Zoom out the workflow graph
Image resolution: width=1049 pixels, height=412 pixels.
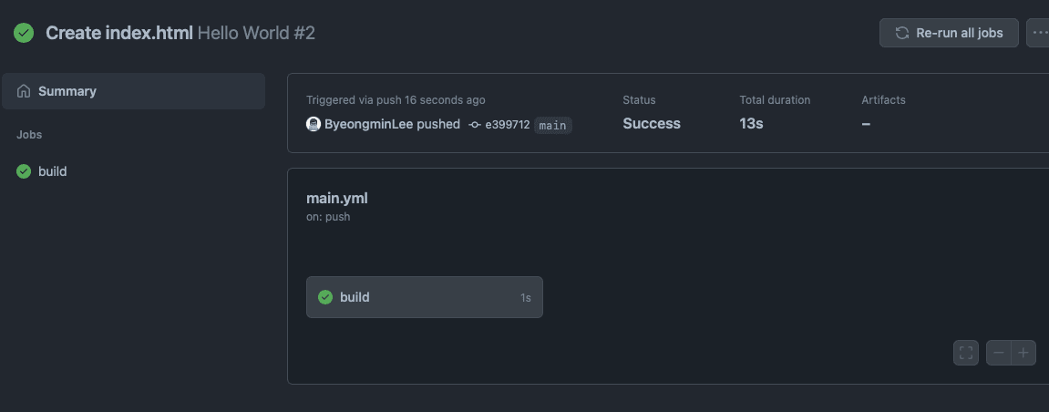(x=999, y=353)
